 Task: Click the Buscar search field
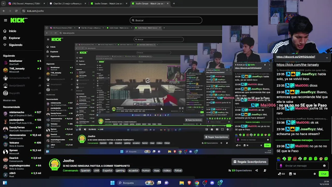pyautogui.click(x=166, y=20)
